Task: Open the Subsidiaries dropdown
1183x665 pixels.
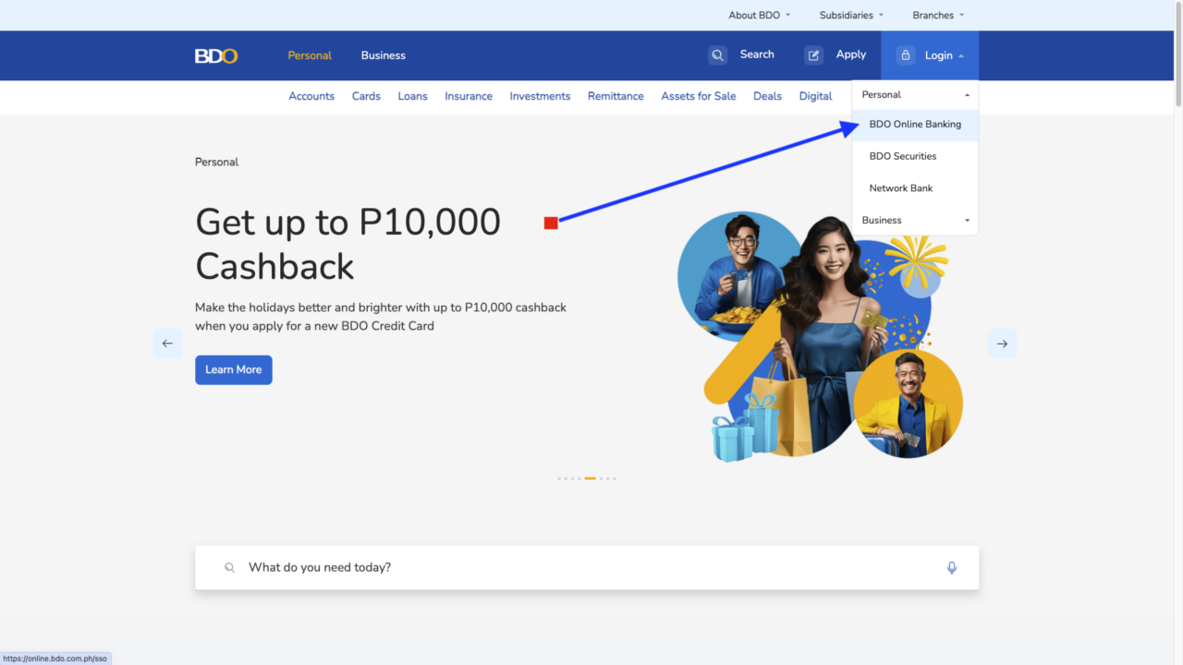Action: coord(851,15)
